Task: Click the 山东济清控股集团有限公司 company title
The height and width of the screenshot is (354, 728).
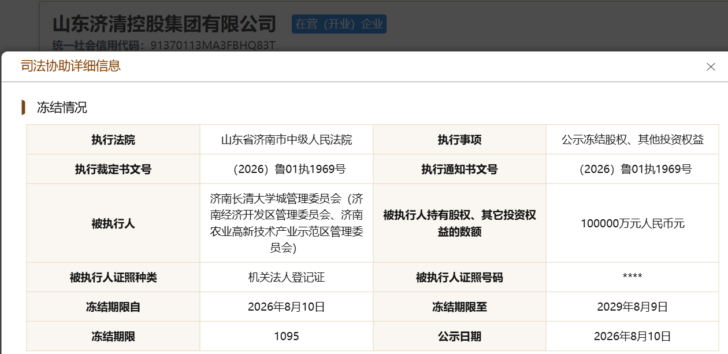Action: (x=165, y=24)
